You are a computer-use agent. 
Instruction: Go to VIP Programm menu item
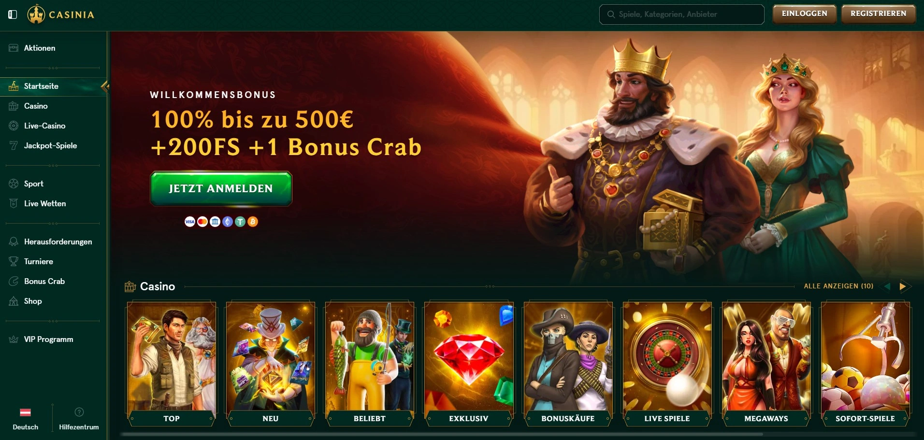(x=49, y=339)
